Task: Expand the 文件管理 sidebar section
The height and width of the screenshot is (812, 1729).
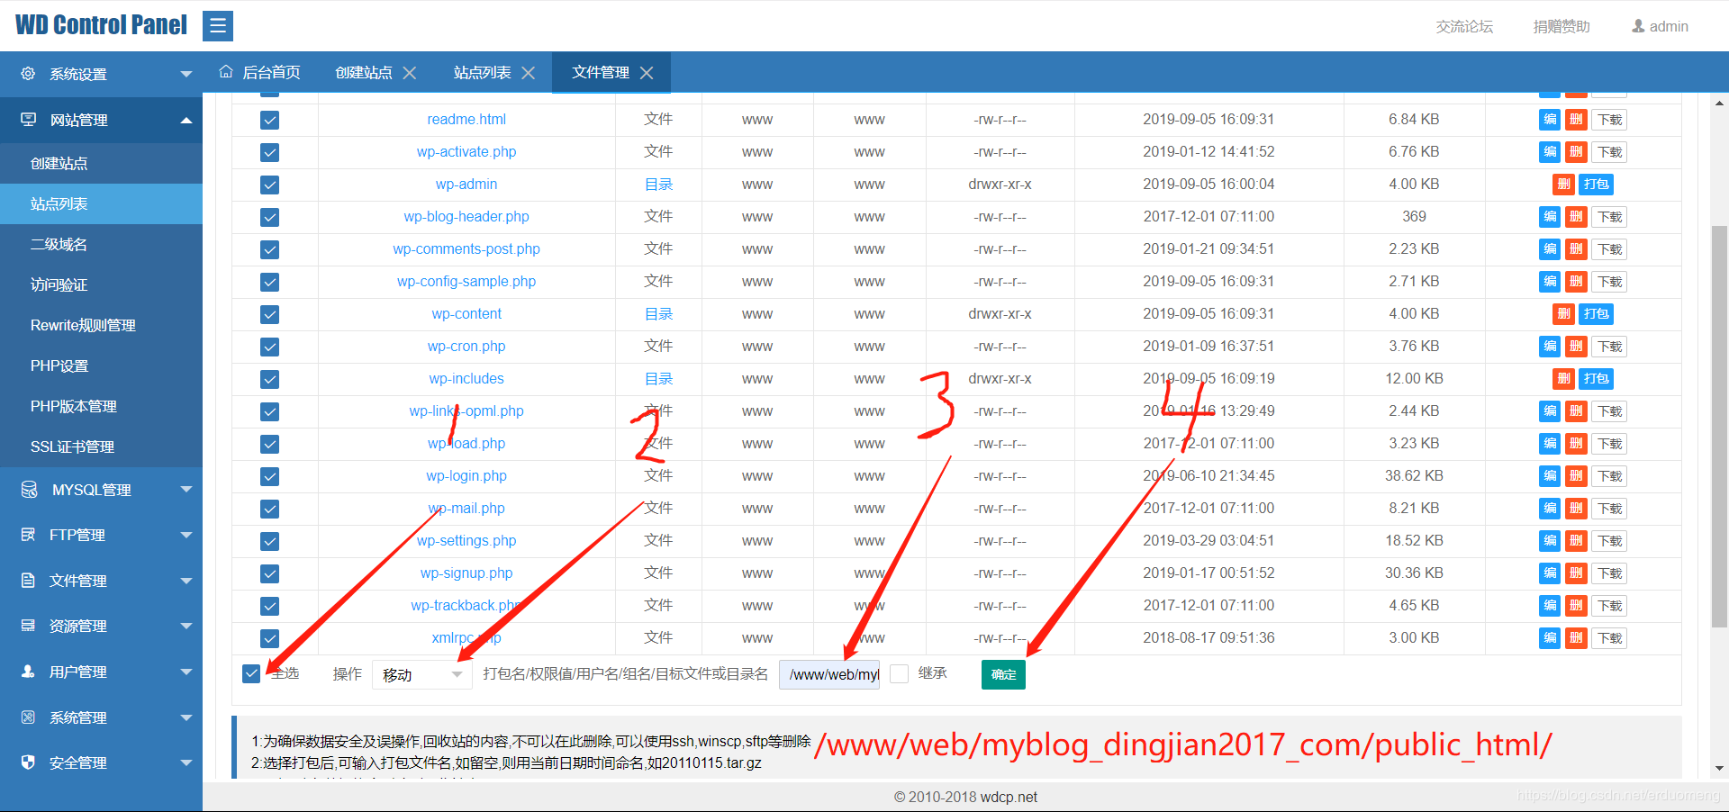Action: [x=186, y=581]
